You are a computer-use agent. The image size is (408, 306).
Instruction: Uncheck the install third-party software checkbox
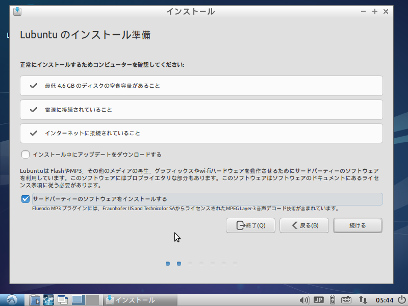[x=25, y=199]
